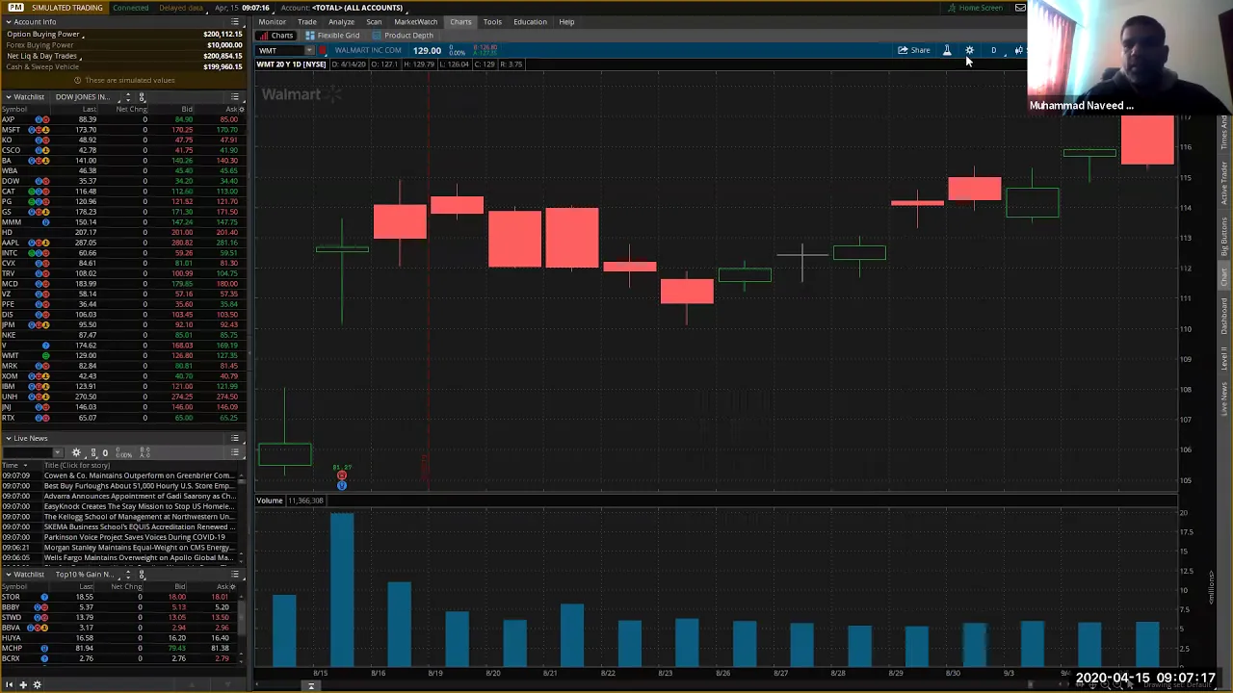Open the MarketWatch tab
This screenshot has height=693, width=1233.
point(415,21)
